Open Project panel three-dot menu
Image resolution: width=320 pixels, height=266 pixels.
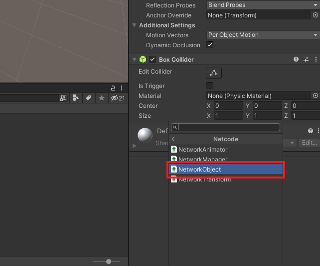click(122, 88)
